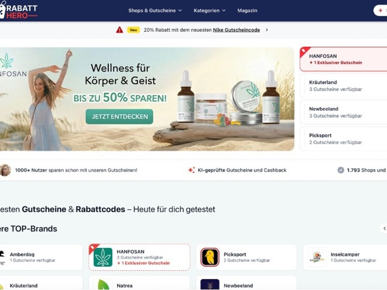Click the arrow after Nike Gutscheincode

tap(267, 30)
